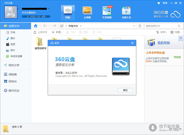This screenshot has height=135, width=184.
Task: Click the user avatar picture
Action: point(11,12)
